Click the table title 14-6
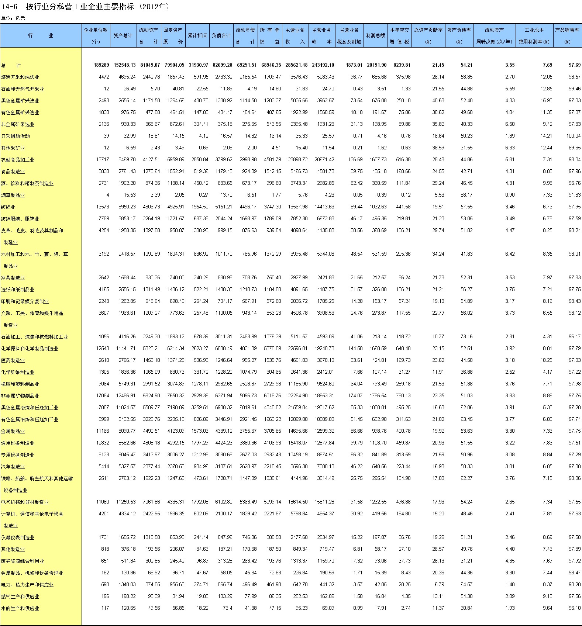The width and height of the screenshot is (582, 626). [x=86, y=7]
